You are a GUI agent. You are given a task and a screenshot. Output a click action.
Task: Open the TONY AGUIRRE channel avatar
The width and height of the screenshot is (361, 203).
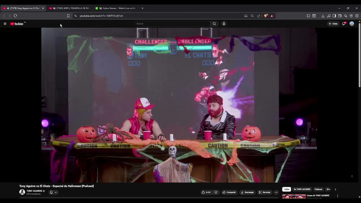22,192
